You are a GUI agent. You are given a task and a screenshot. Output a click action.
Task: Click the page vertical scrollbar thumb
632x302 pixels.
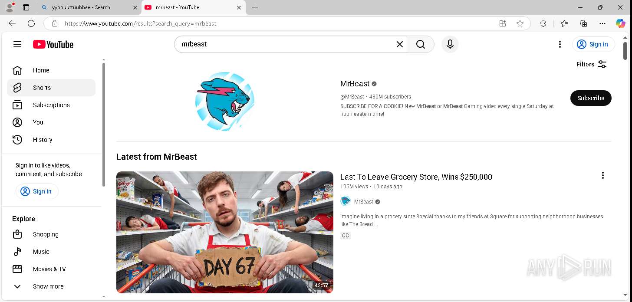tap(625, 51)
